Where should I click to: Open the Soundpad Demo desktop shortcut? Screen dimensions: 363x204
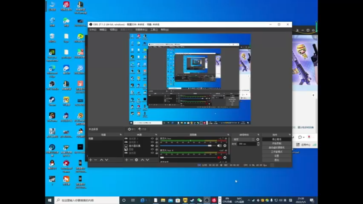[66, 166]
